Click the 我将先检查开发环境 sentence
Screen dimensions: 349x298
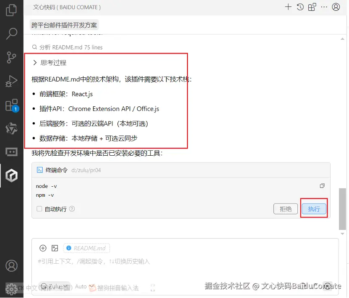(97, 153)
